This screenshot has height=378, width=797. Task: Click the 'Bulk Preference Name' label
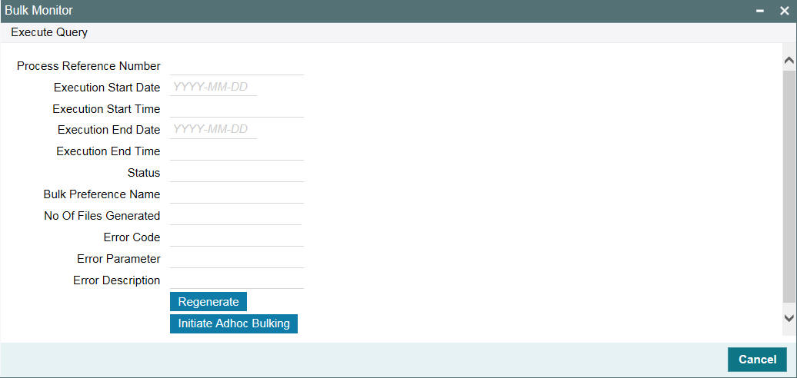pos(102,194)
